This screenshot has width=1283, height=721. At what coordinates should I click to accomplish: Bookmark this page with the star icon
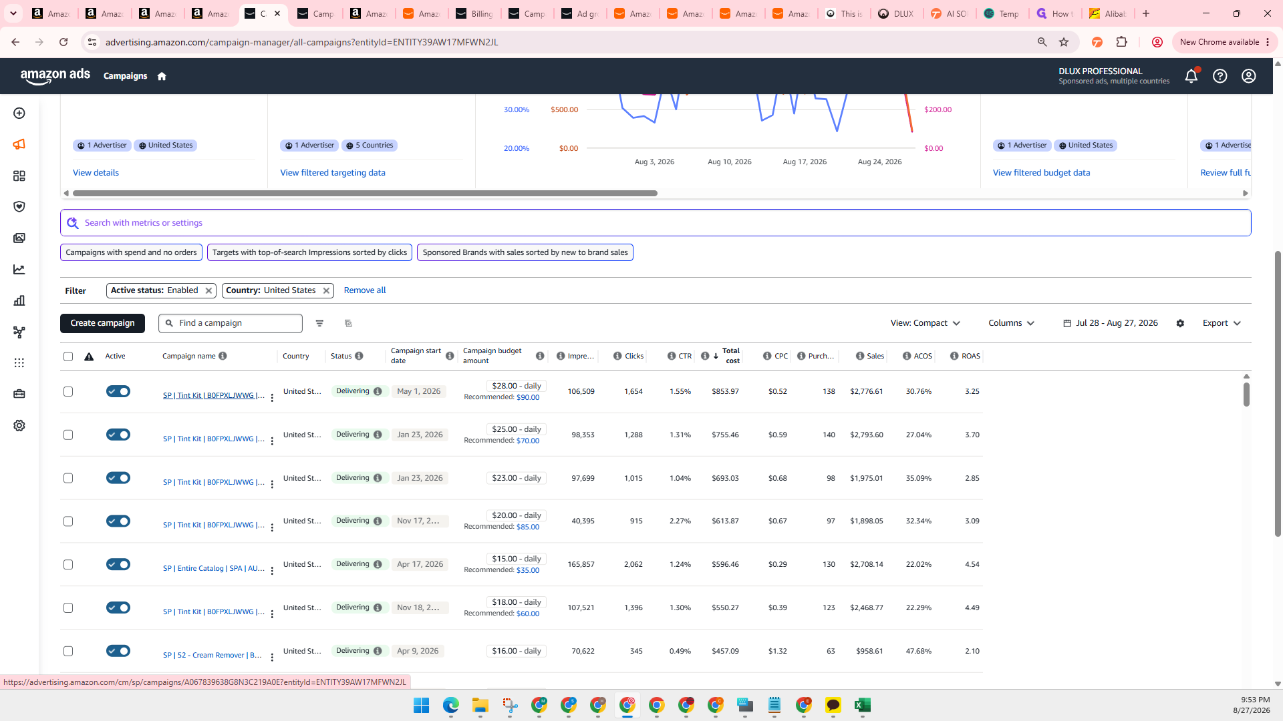[x=1064, y=42]
